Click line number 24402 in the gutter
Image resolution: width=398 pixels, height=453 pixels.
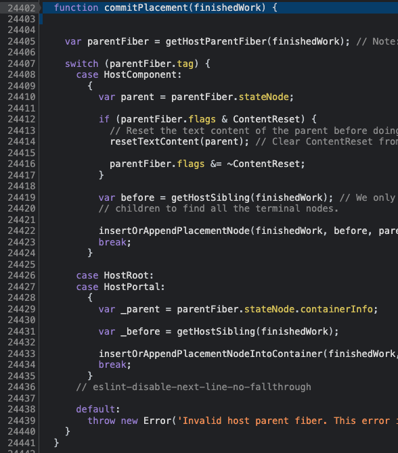pos(22,8)
